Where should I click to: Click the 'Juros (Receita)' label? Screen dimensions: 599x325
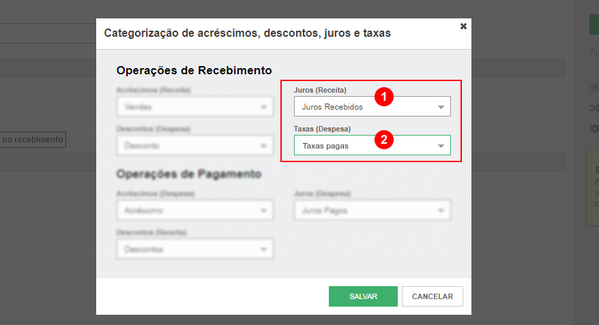point(320,90)
